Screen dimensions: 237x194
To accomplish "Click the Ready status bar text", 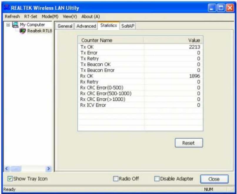I will [9, 189].
